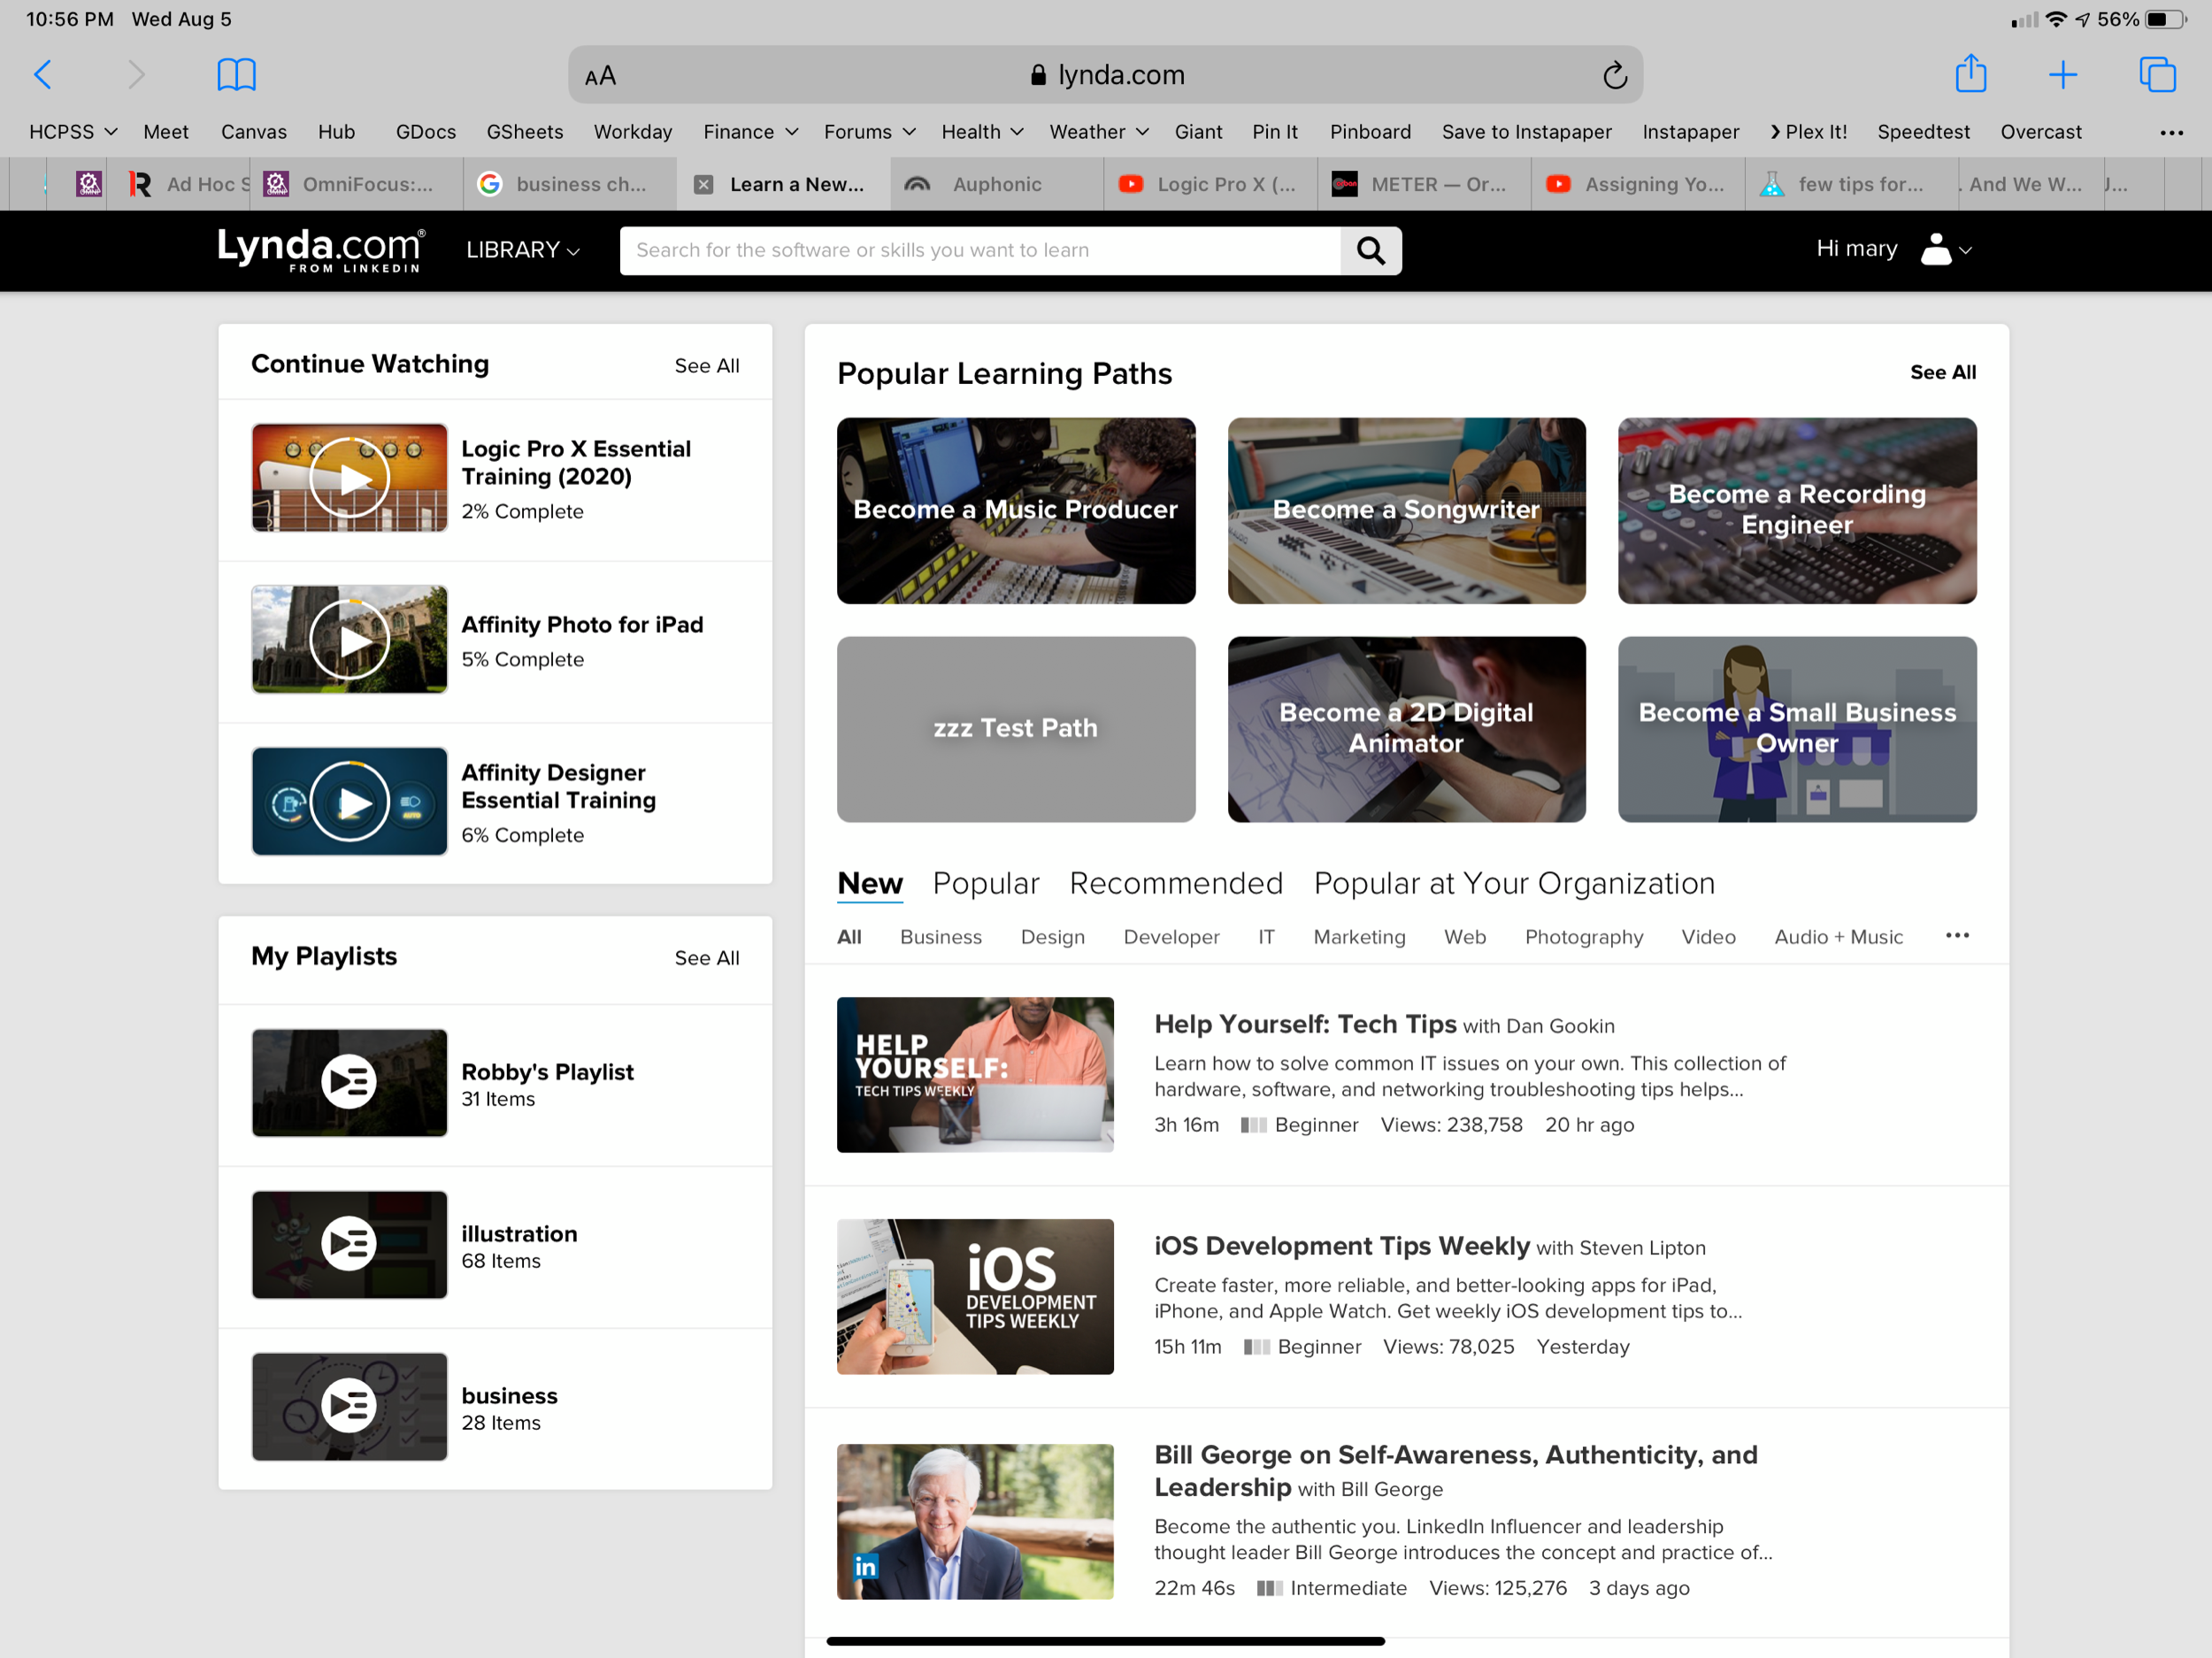Tap the lynda.com address bar
Viewport: 2212px width, 1658px height.
coord(1105,75)
